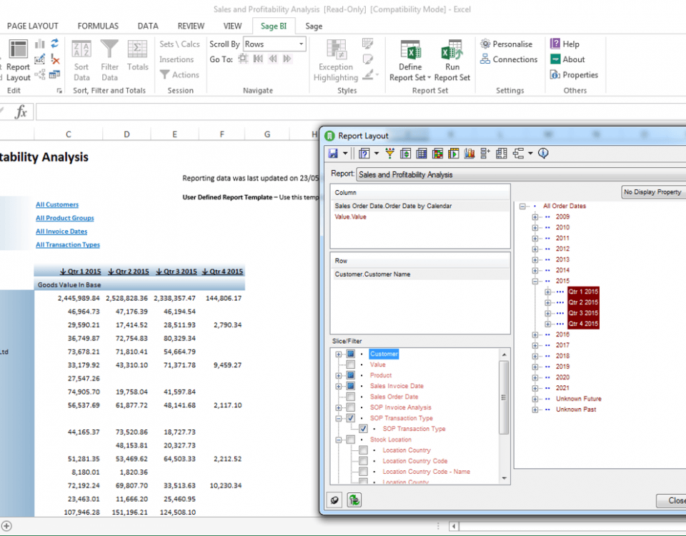Click the All Product Groups link
Screen dimensions: 686x536
65,218
